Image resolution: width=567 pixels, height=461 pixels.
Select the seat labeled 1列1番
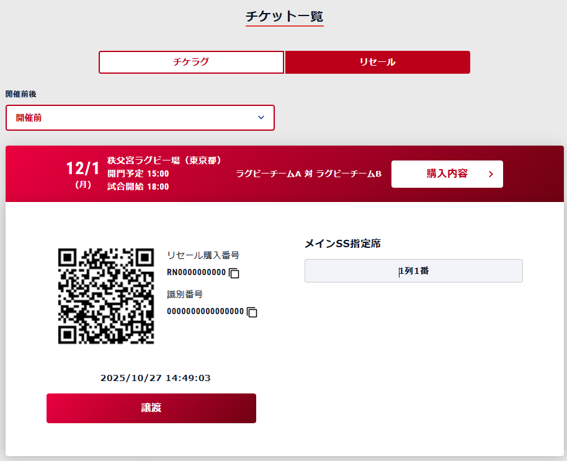pyautogui.click(x=413, y=271)
